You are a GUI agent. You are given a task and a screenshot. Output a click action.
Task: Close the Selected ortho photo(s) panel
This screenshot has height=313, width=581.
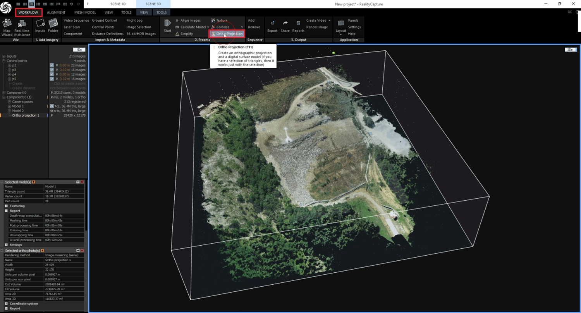(82, 251)
